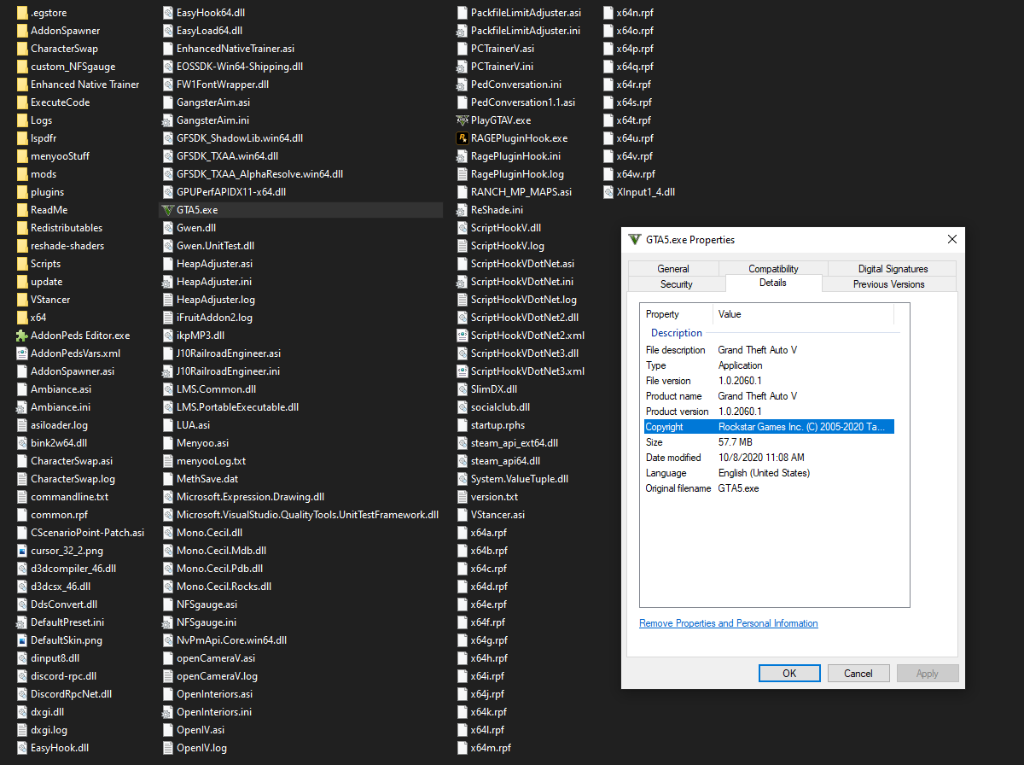This screenshot has height=765, width=1024.
Task: Select the commandline.txt file icon
Action: point(22,497)
